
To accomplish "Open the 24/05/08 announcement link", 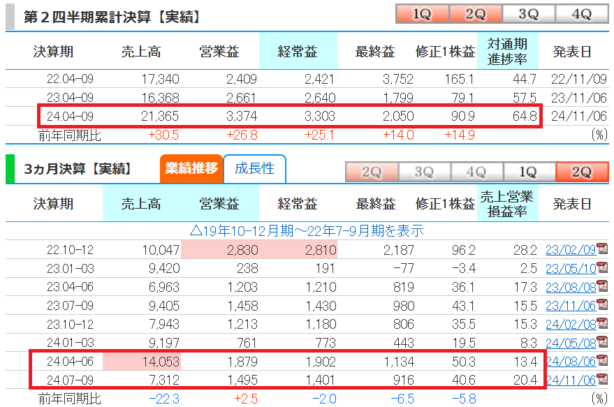I will pyautogui.click(x=571, y=343).
